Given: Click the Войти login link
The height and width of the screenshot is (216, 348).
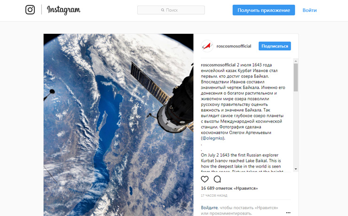Looking at the screenshot, I should (x=309, y=10).
